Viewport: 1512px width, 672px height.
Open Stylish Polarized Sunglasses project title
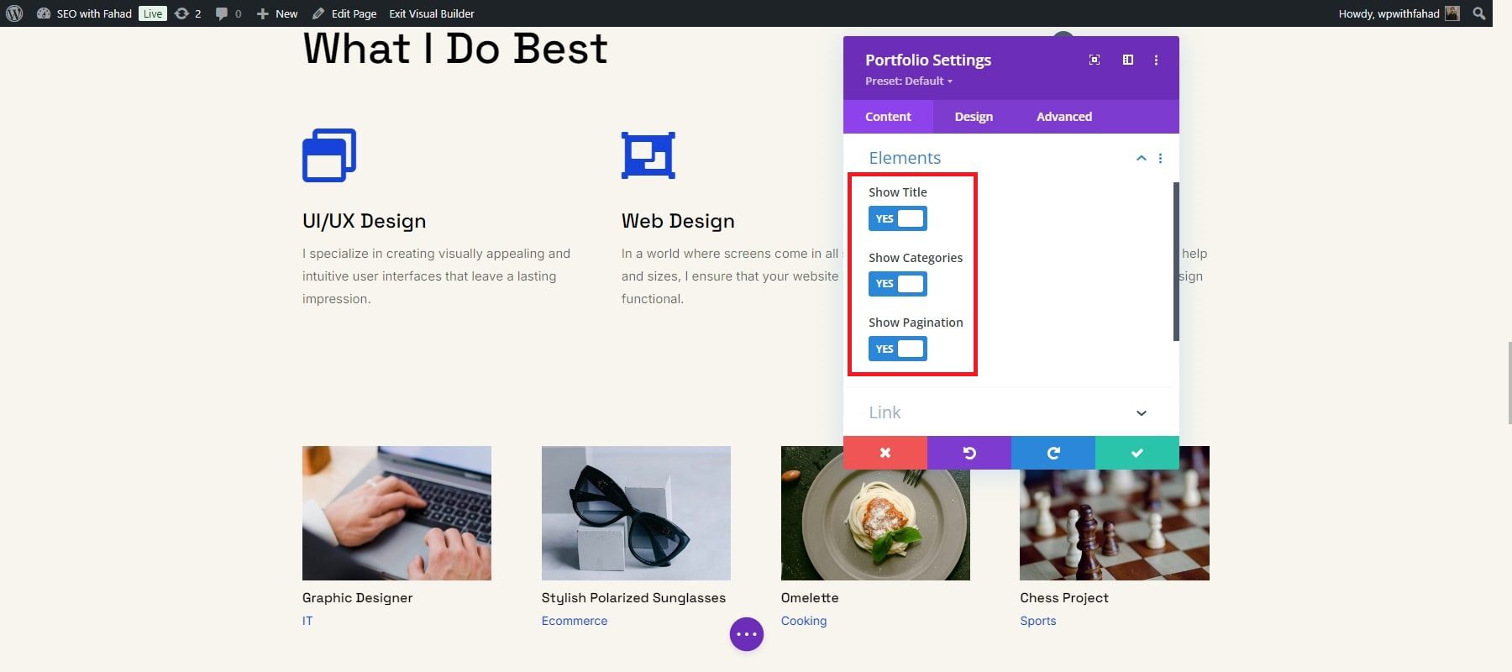(x=633, y=597)
